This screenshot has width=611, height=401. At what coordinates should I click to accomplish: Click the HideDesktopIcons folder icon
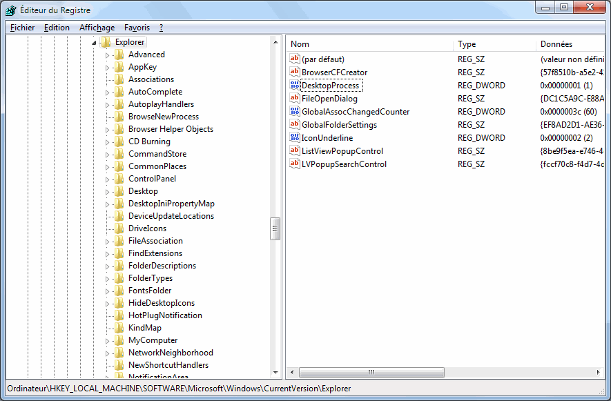pyautogui.click(x=119, y=303)
